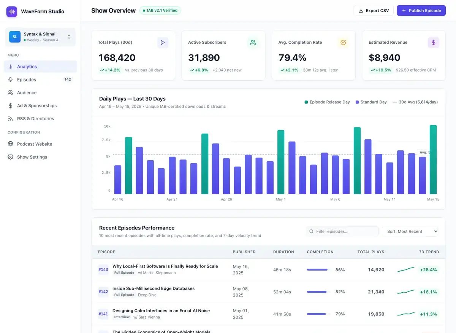Click the Completion column header
The image size is (456, 333).
coord(320,252)
